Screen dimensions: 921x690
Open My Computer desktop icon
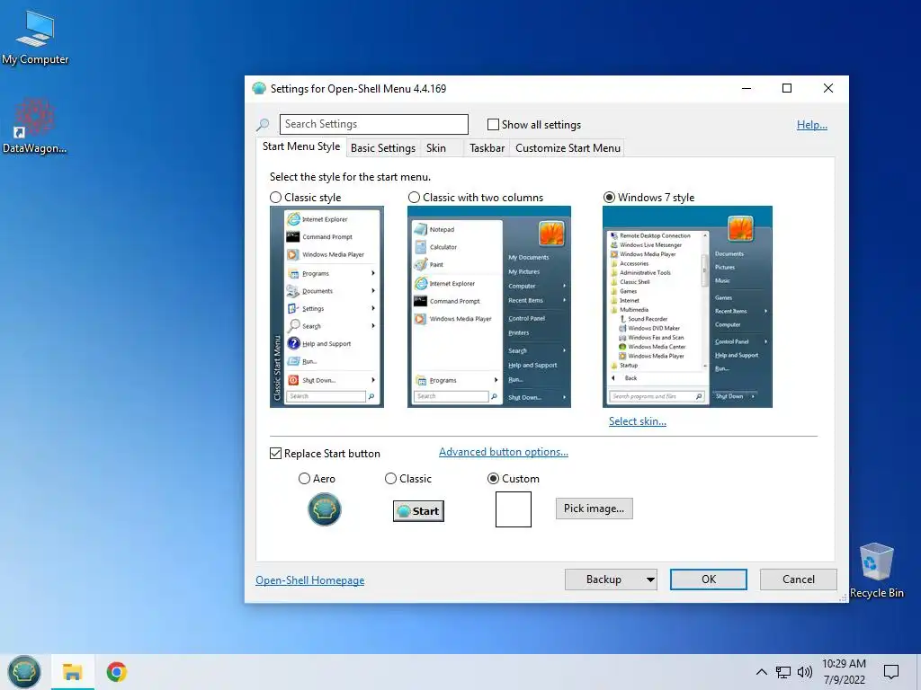(35, 38)
